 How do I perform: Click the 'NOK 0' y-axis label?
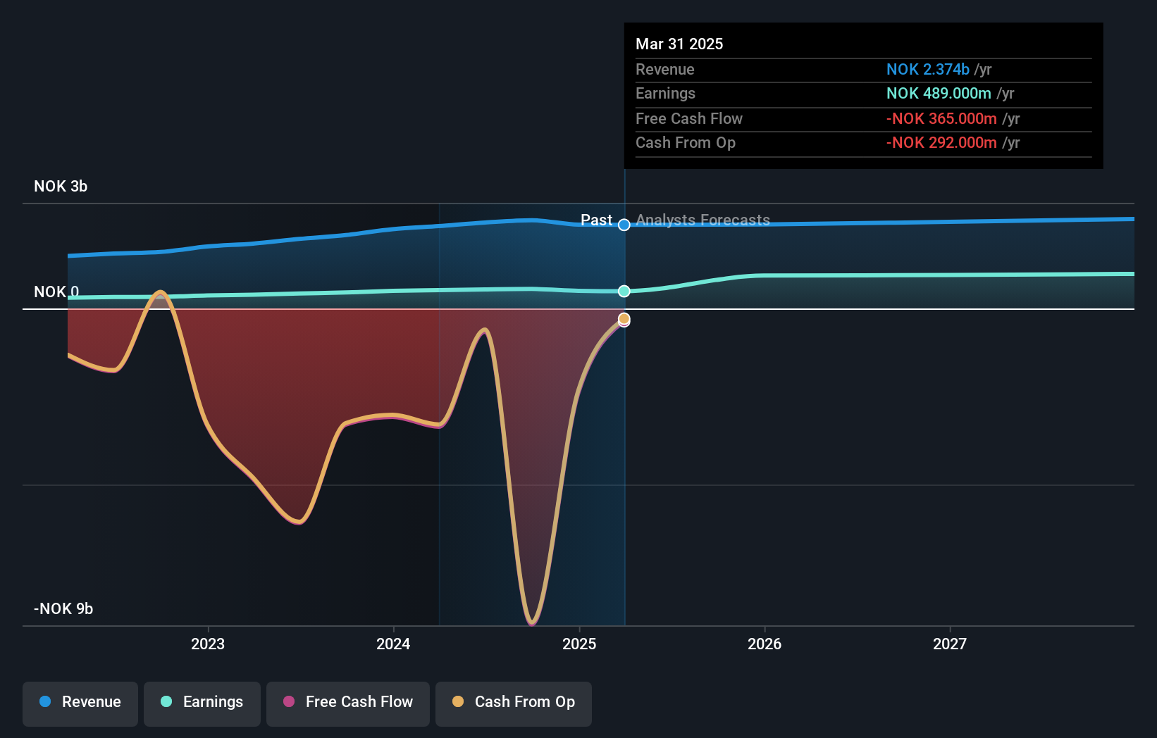pos(56,292)
